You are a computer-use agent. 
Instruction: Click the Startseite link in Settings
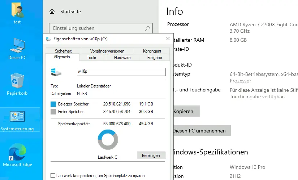pos(71,12)
